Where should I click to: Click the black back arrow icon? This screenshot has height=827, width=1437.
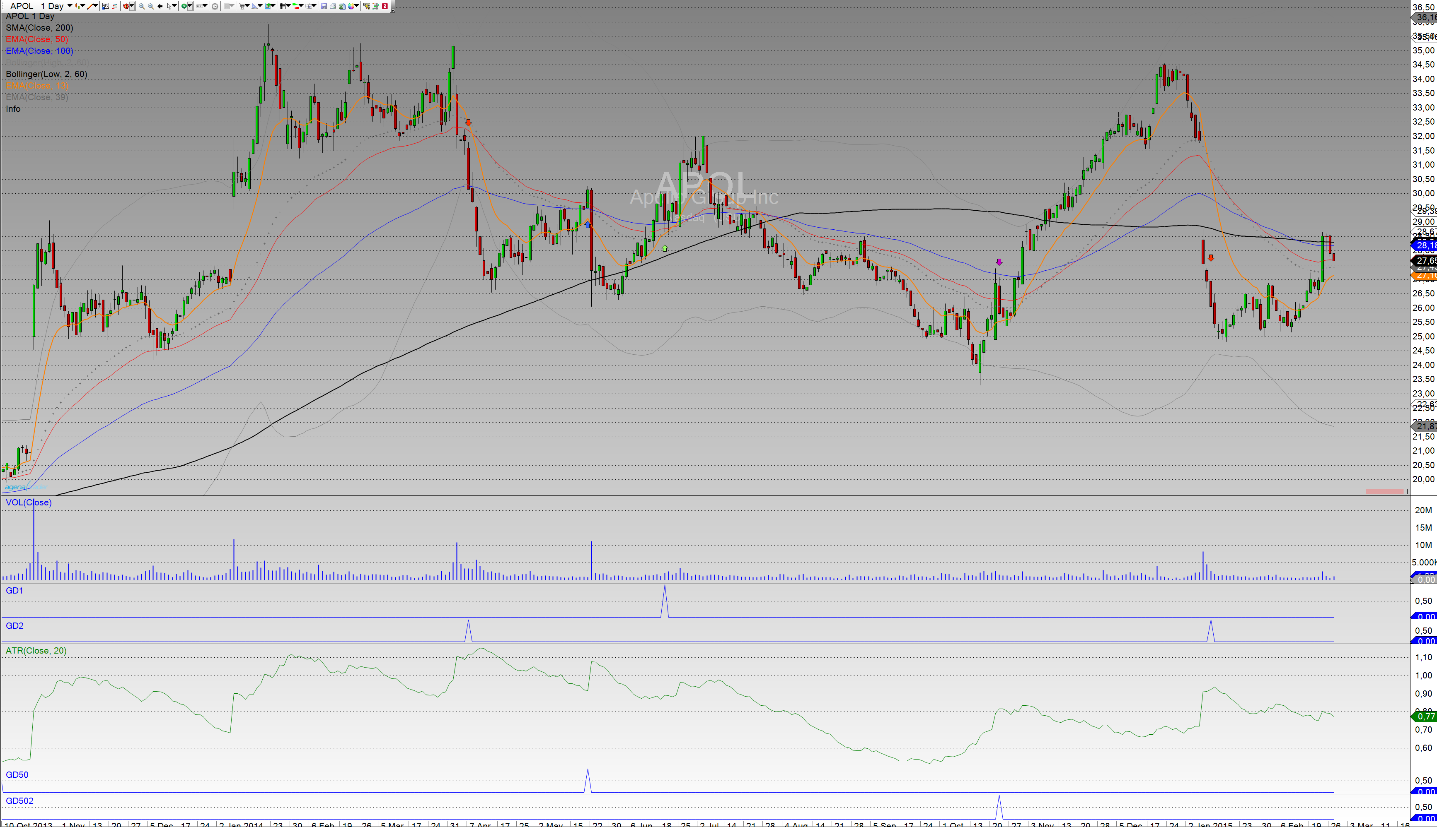pos(160,6)
